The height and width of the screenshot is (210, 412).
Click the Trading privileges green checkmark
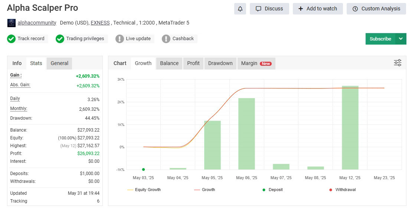coord(60,39)
